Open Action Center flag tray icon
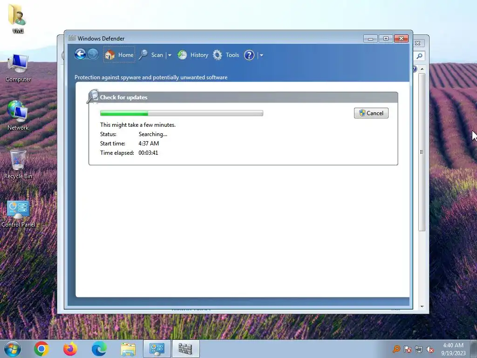477x358 pixels. coord(408,349)
